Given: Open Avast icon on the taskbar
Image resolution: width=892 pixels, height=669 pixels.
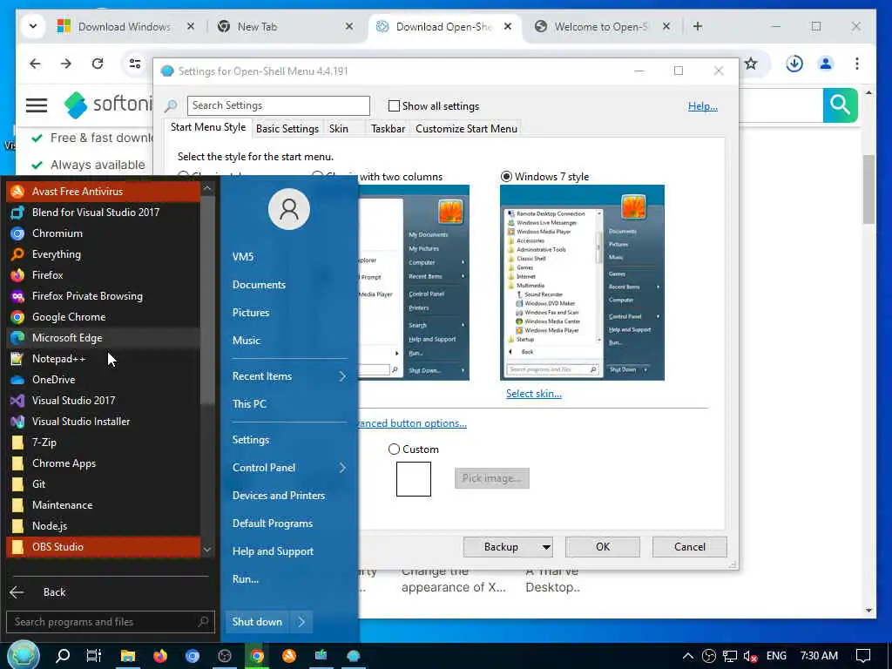Looking at the screenshot, I should 289,656.
